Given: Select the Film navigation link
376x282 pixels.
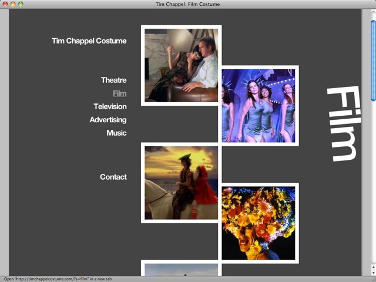Looking at the screenshot, I should point(119,93).
